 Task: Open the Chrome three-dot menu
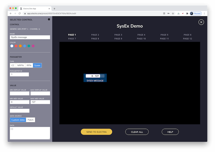point(204,13)
